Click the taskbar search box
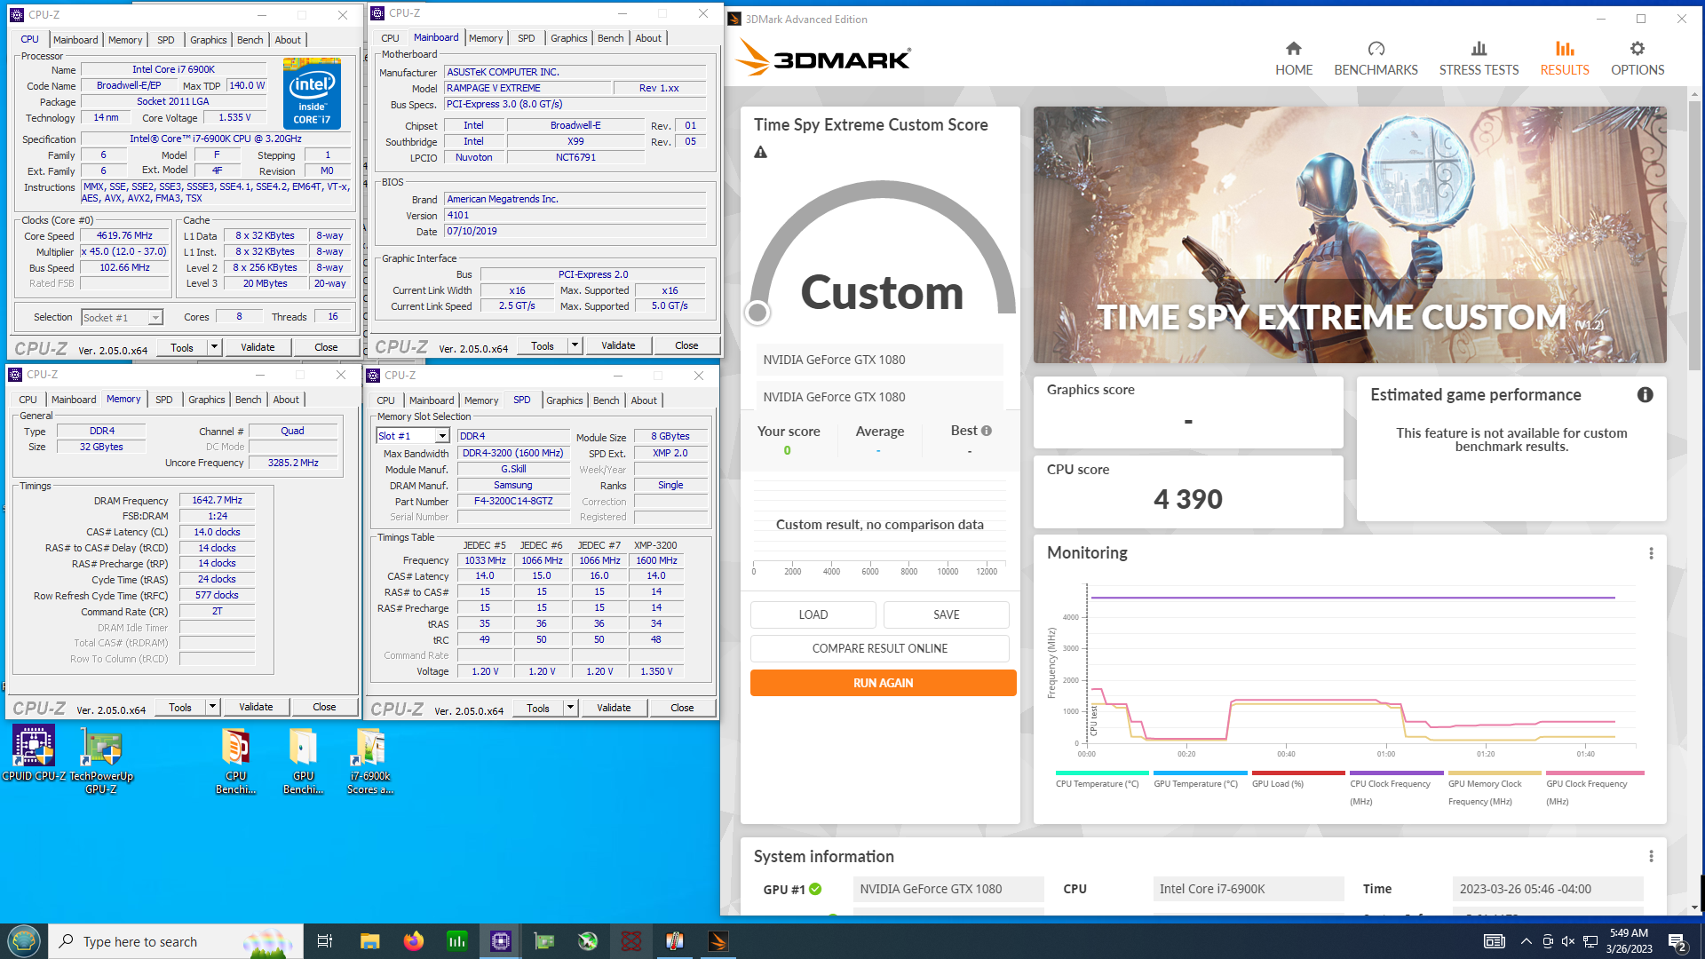Screen dimensions: 1705x959 point(175,941)
